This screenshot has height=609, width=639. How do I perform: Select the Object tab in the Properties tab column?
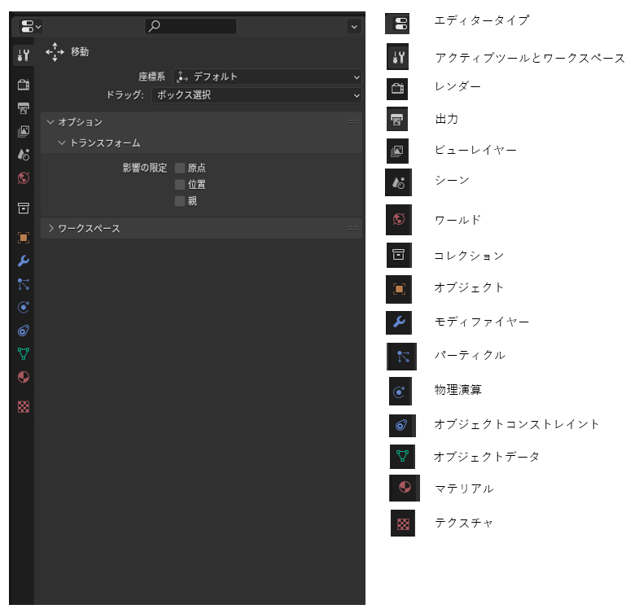point(24,238)
